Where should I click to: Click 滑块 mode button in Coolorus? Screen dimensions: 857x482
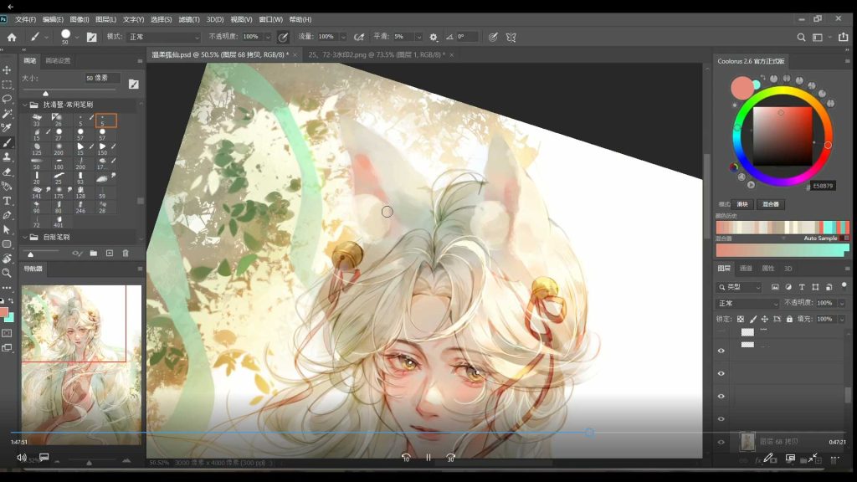[742, 204]
